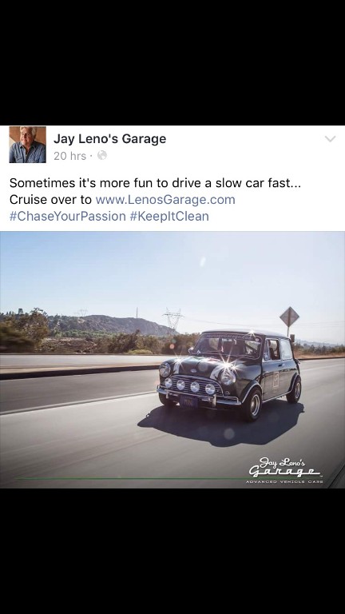This screenshot has height=614, width=345.
Task: Click the Advanced Vehicle Care tagline text
Action: click(284, 481)
